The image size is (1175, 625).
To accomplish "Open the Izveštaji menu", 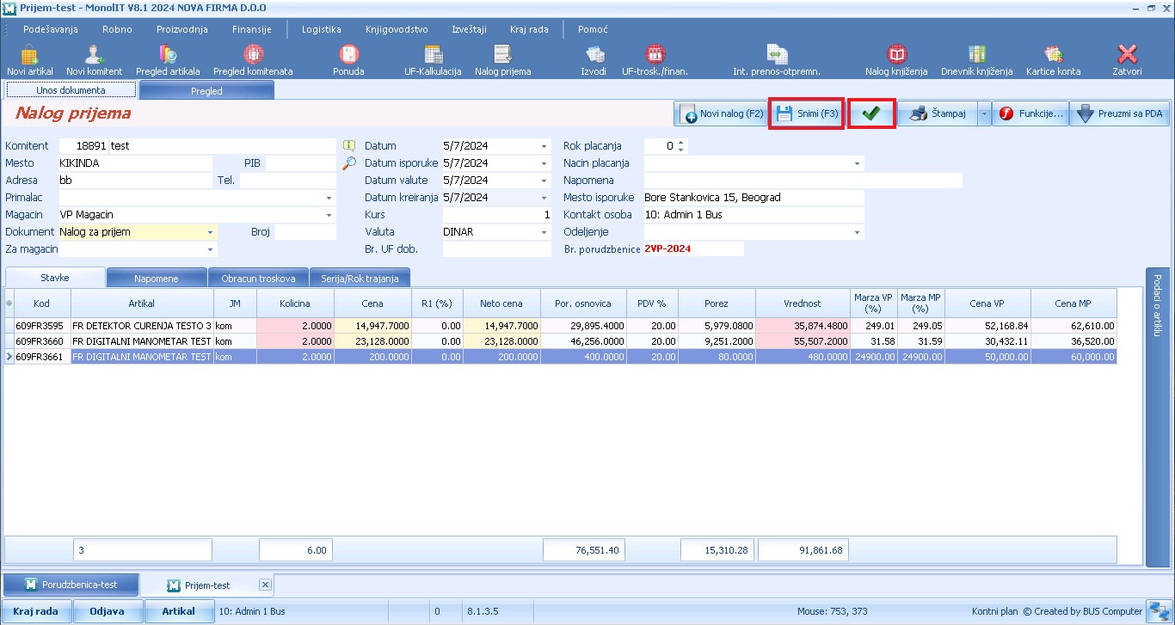I will tap(471, 29).
